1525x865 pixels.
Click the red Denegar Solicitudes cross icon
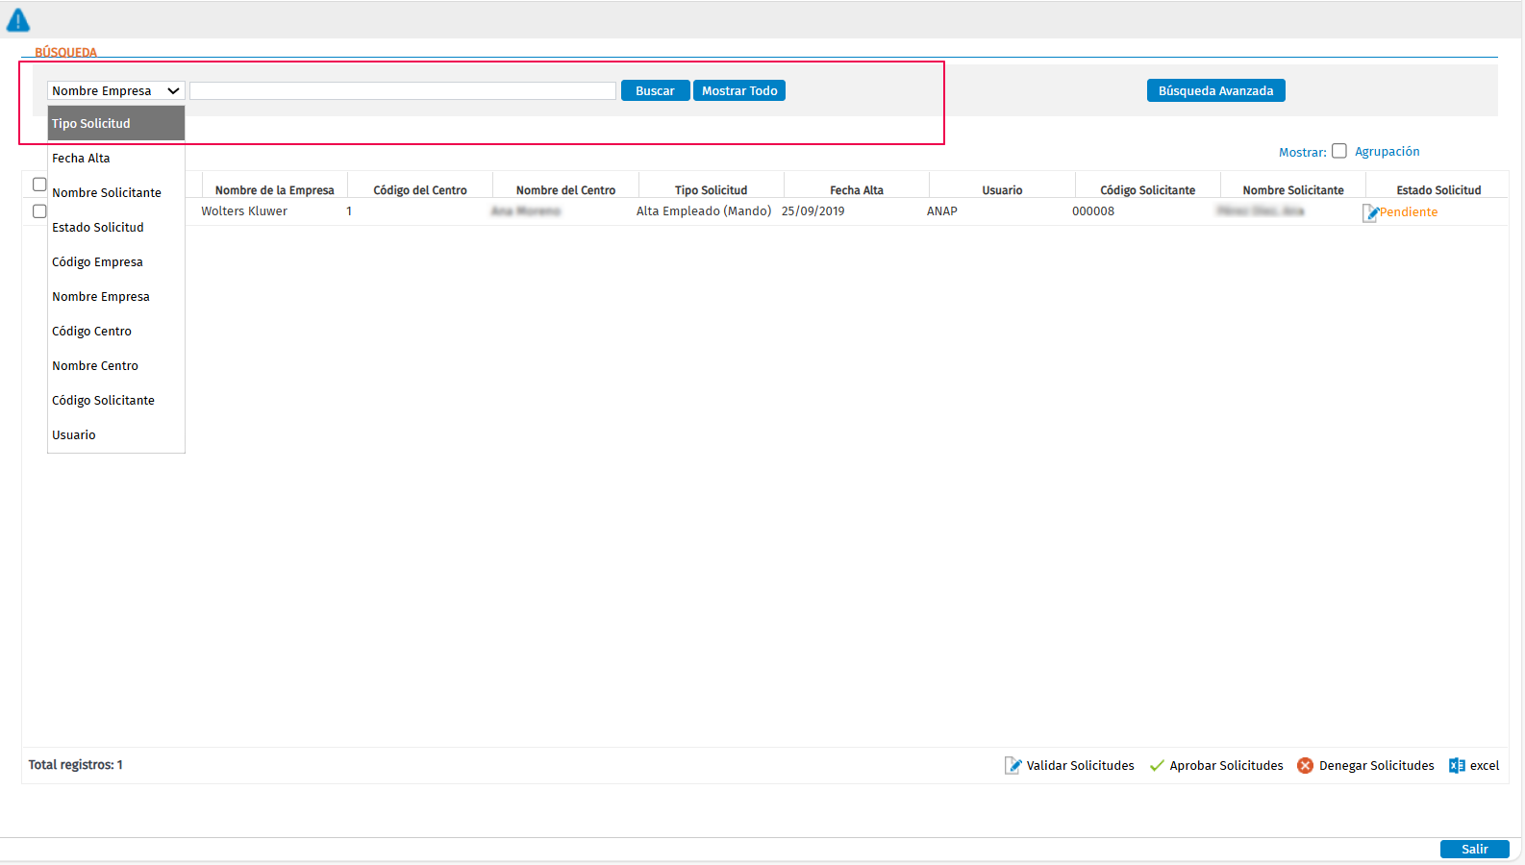pos(1305,765)
